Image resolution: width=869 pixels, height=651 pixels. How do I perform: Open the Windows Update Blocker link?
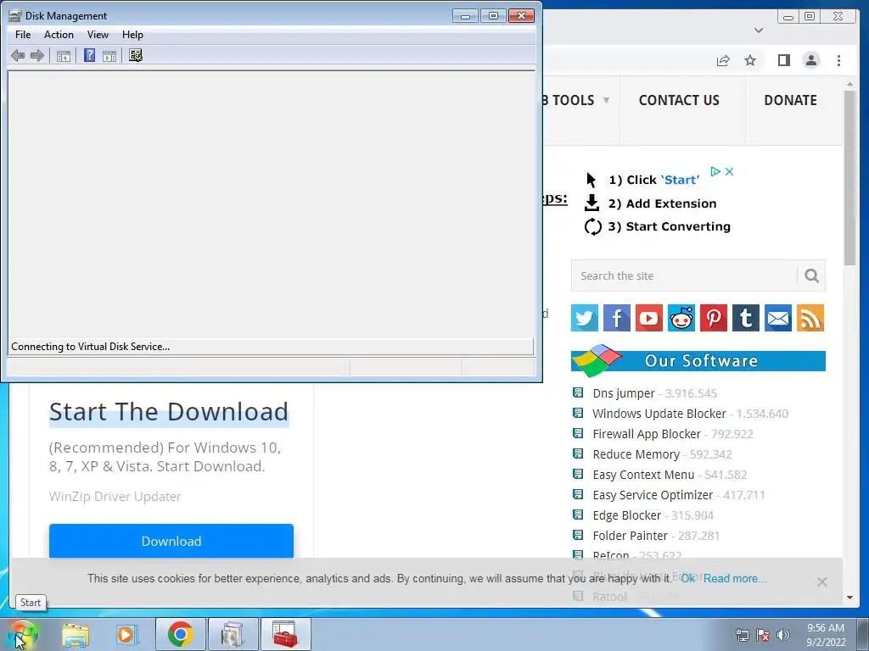[x=659, y=414]
